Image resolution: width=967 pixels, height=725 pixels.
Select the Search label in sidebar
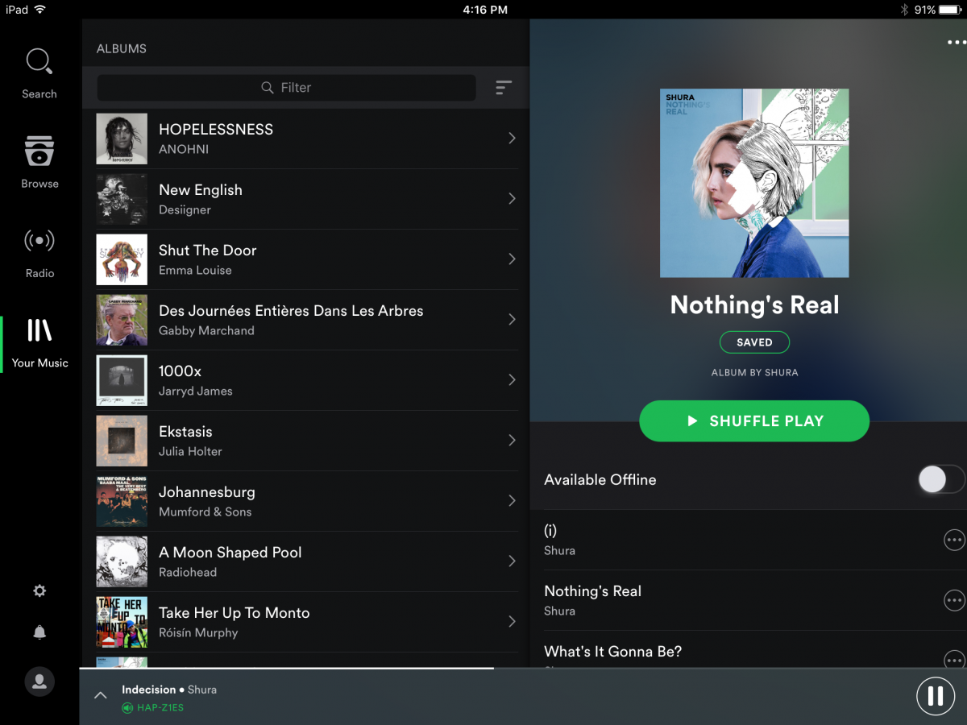tap(39, 94)
